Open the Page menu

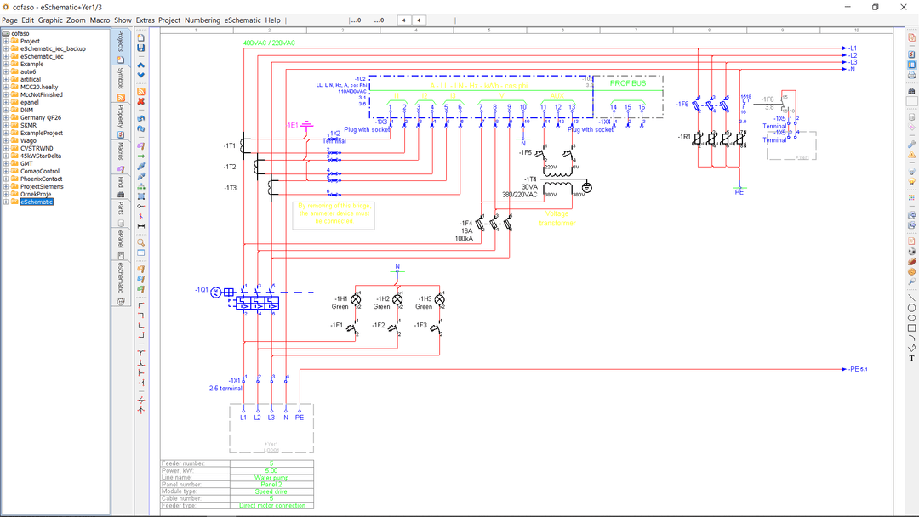click(x=10, y=20)
